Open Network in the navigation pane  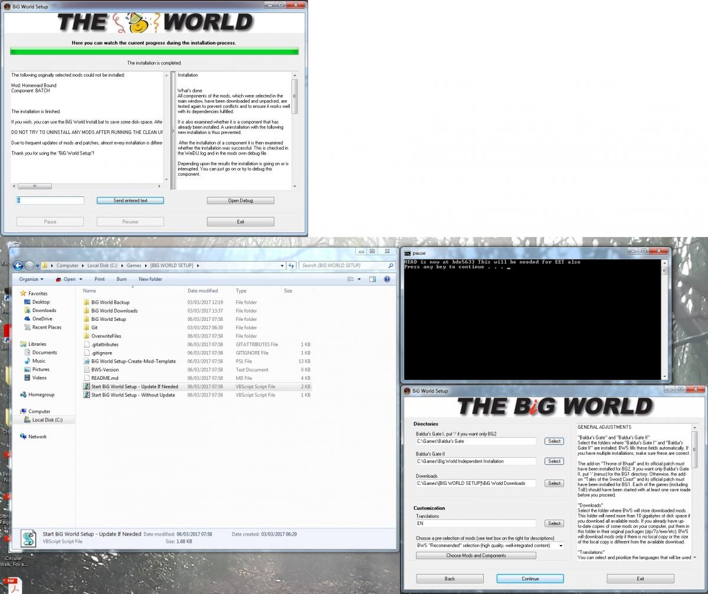click(37, 437)
